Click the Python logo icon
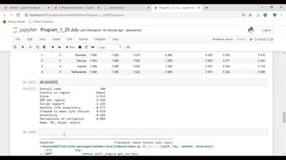286x160 pixels. click(x=251, y=30)
